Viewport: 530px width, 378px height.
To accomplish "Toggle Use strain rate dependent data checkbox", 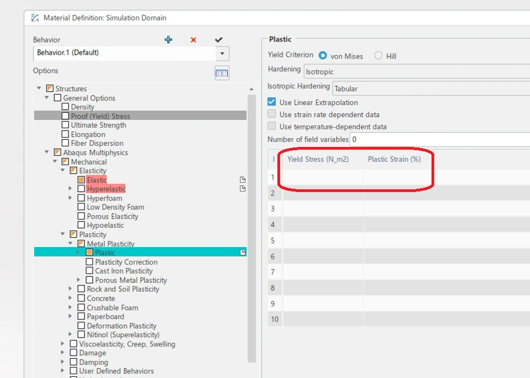I will pos(272,114).
